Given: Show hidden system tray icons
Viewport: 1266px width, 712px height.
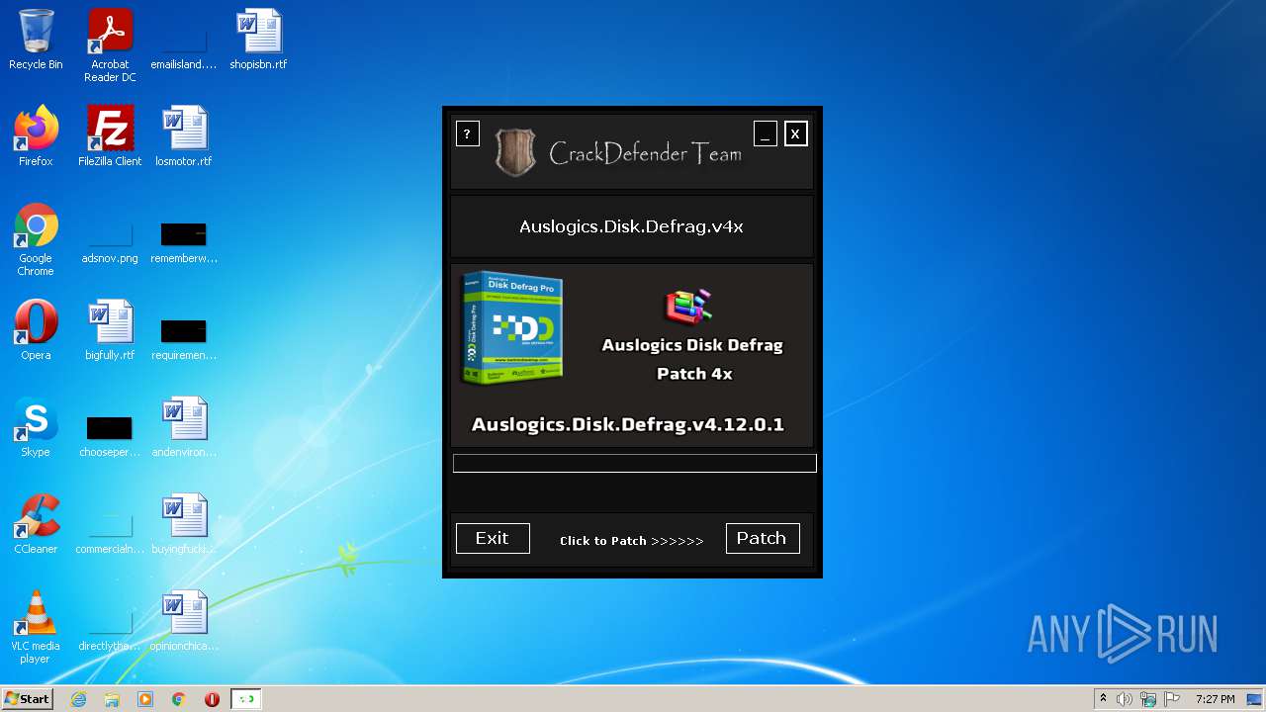Looking at the screenshot, I should click(1103, 699).
